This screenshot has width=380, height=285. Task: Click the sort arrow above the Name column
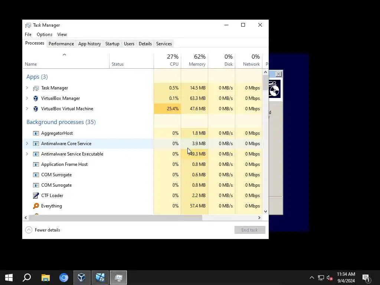point(64,55)
